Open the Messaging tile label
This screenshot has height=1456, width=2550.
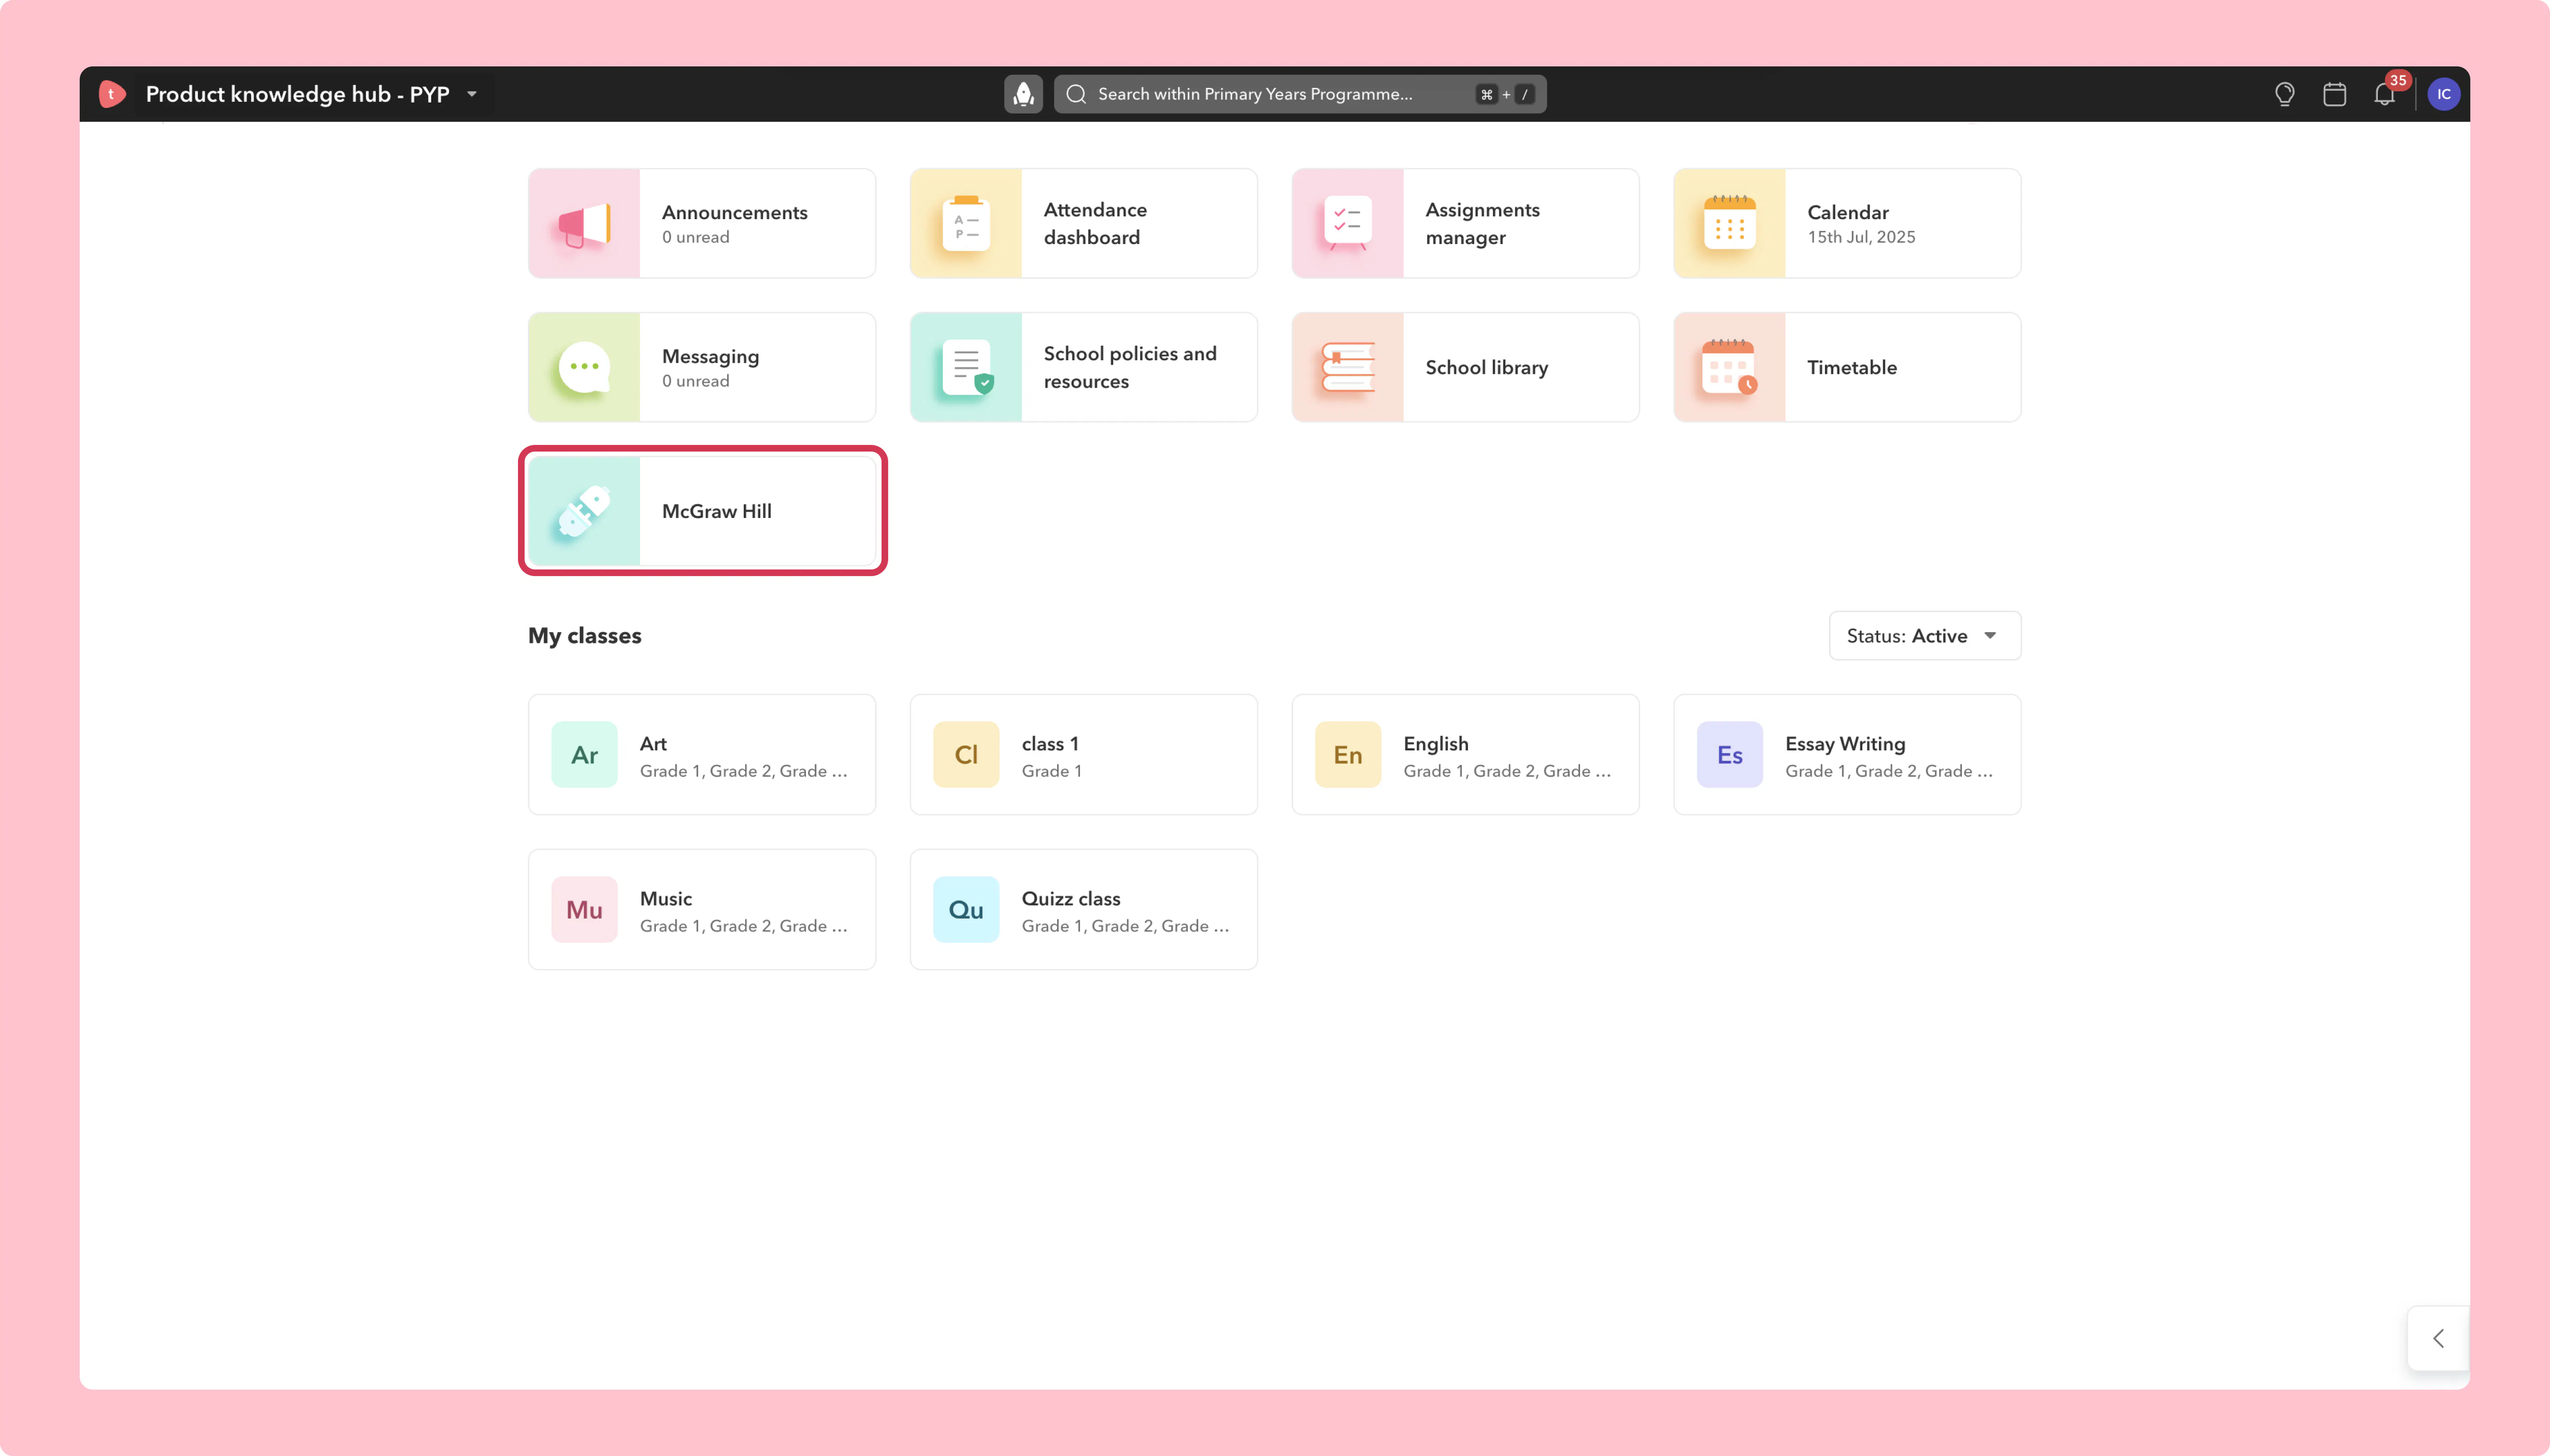point(711,357)
